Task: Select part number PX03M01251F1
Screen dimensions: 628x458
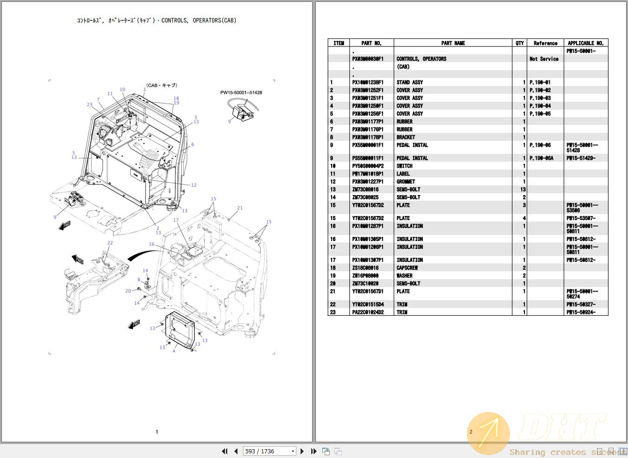Action: [368, 98]
